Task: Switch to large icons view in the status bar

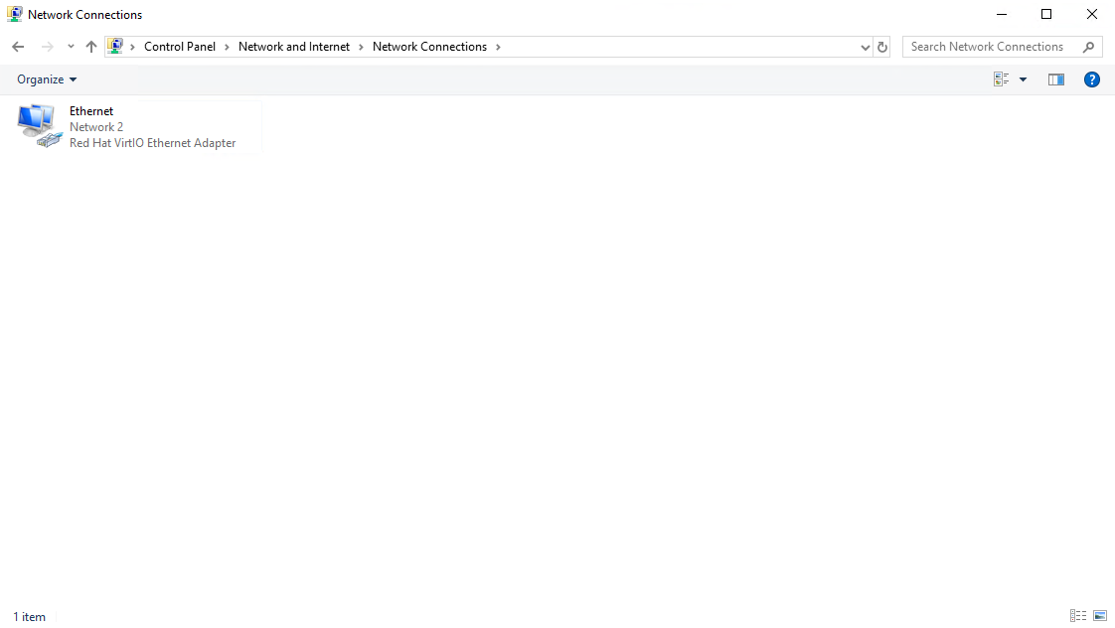Action: pyautogui.click(x=1100, y=616)
